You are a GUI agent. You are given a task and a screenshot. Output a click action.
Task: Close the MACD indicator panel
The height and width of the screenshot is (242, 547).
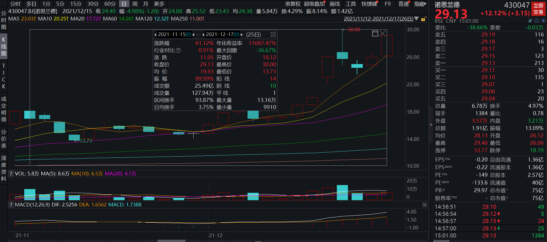[x=425, y=205]
